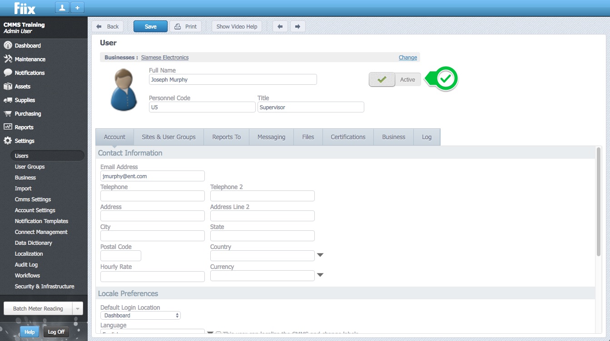Screen dimensions: 610x341
Task: Switch to the Sites & User Groups tab
Action: click(169, 137)
